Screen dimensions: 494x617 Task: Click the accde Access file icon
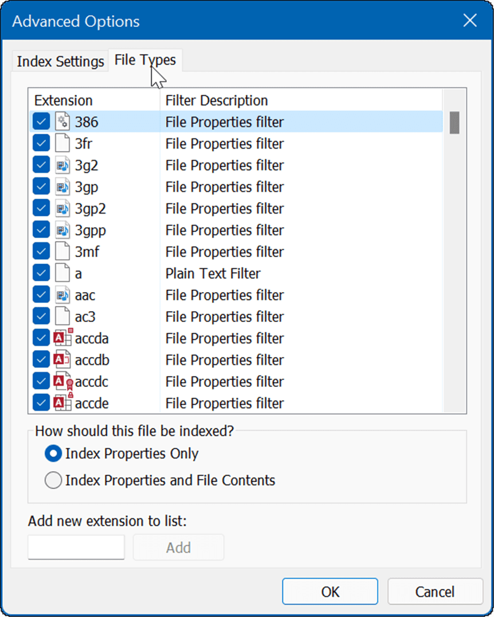click(x=62, y=403)
